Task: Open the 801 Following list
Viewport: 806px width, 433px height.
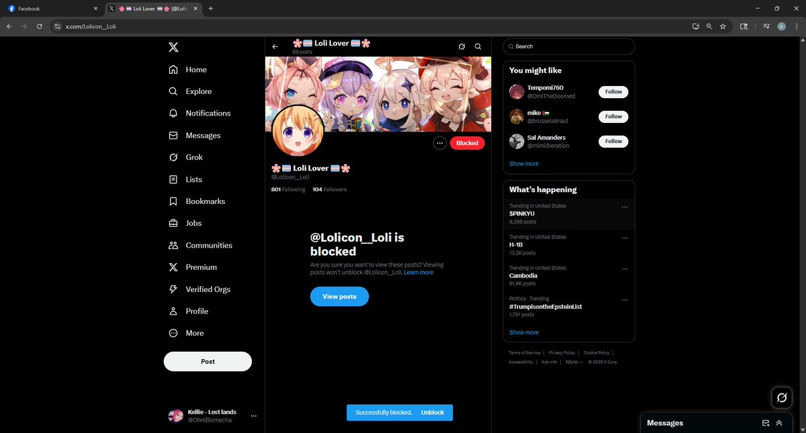Action: (x=288, y=189)
